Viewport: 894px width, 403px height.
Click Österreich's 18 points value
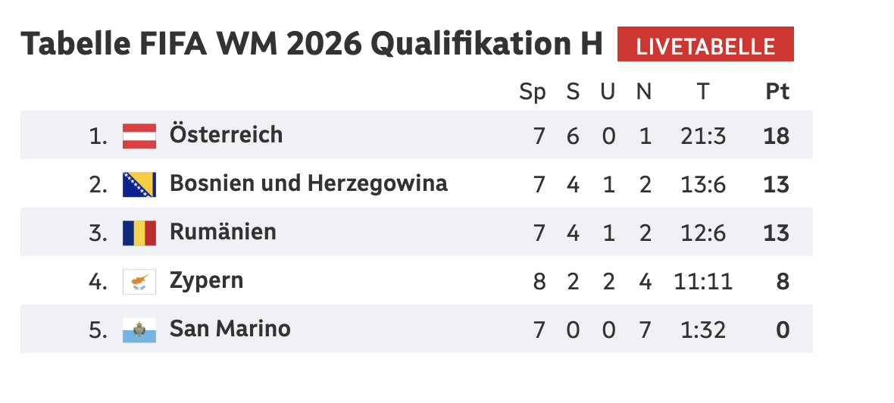pyautogui.click(x=777, y=136)
